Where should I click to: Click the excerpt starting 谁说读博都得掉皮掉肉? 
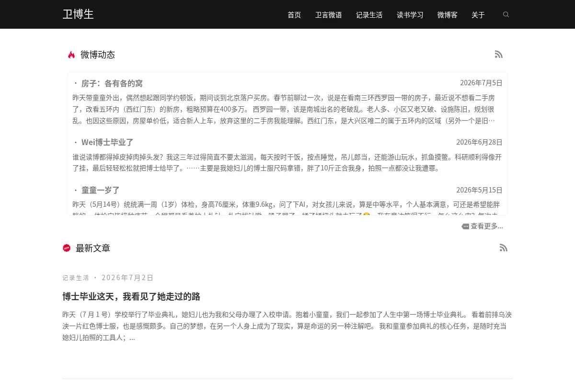tap(287, 163)
